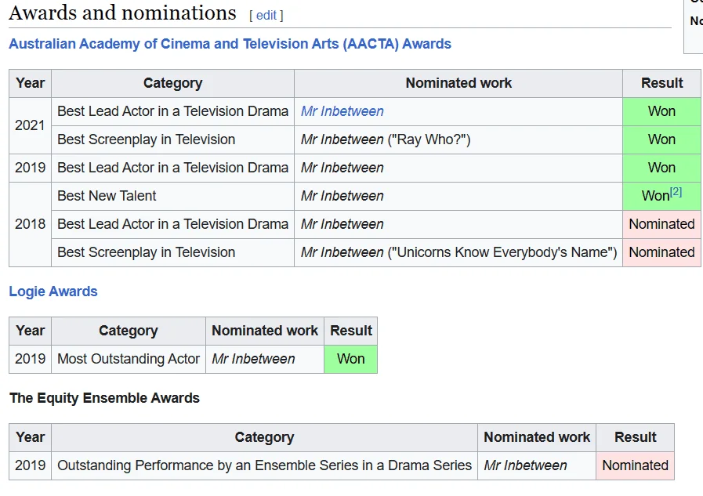The width and height of the screenshot is (703, 496).
Task: Click the Mr Inbetween ("Ray Who?") cell
Action: 458,139
